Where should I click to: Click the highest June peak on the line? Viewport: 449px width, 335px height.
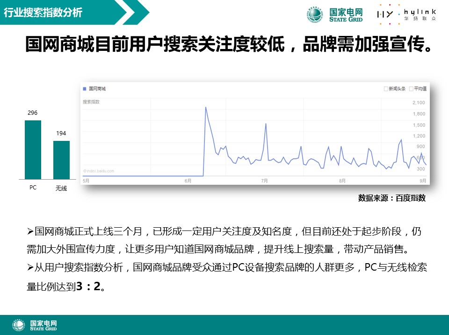(x=206, y=107)
